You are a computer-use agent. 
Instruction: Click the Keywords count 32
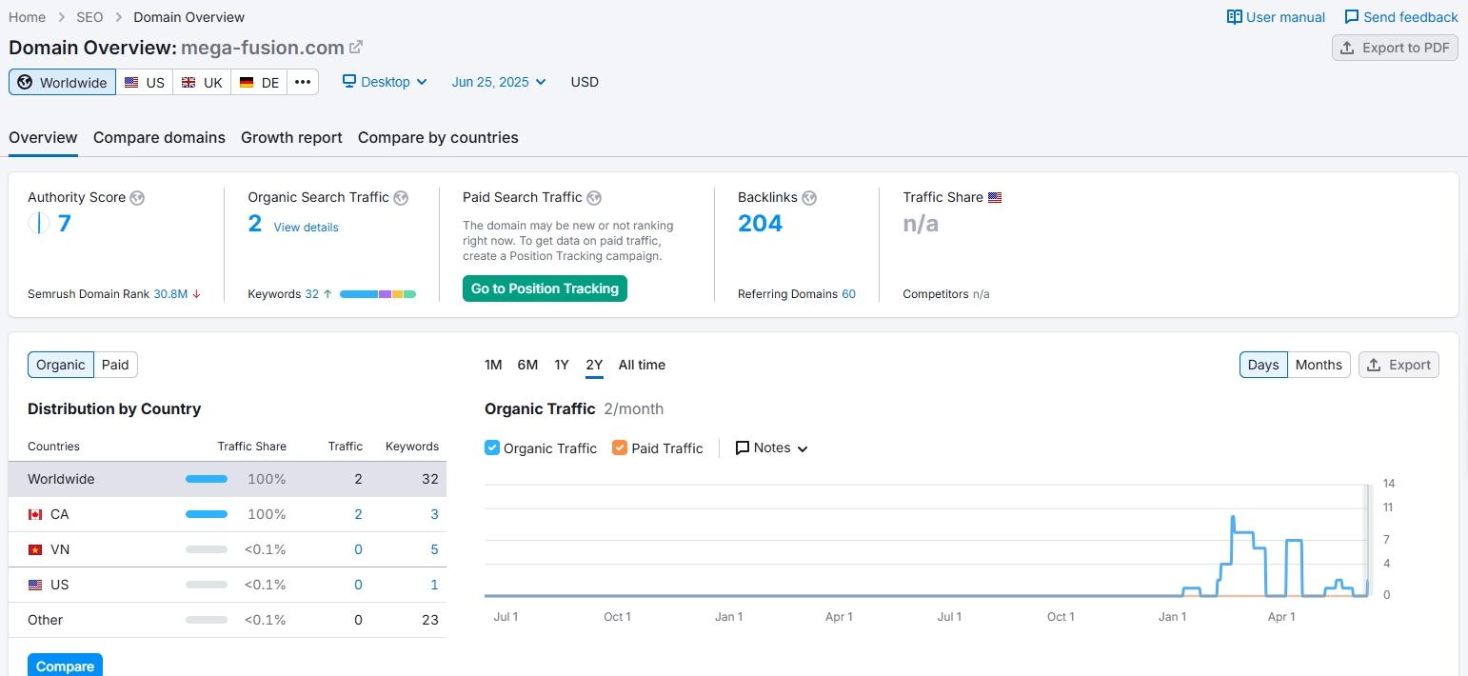(x=311, y=294)
